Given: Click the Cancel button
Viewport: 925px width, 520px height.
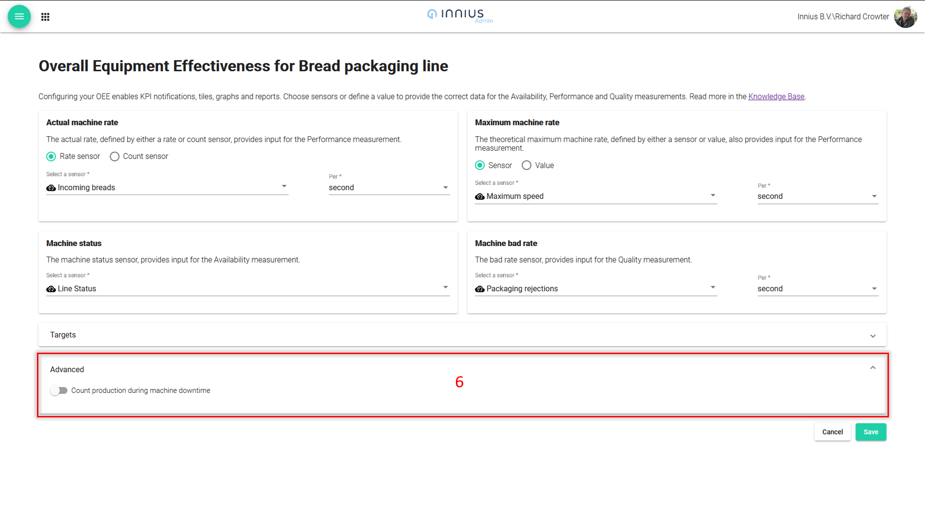Looking at the screenshot, I should tap(832, 432).
